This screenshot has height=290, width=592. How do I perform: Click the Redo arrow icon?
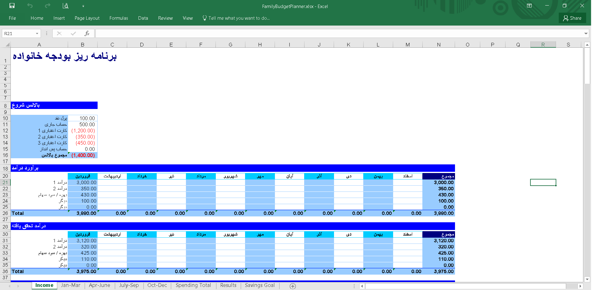[47, 6]
